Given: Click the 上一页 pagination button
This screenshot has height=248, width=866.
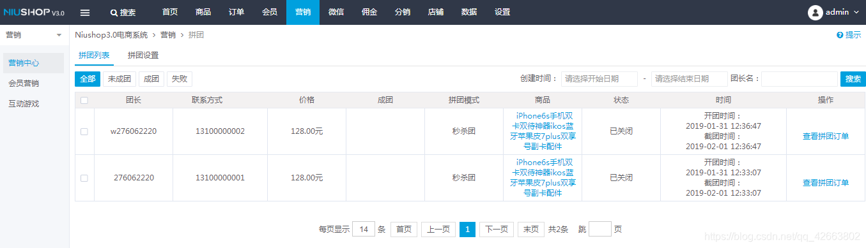Looking at the screenshot, I should click(x=438, y=230).
